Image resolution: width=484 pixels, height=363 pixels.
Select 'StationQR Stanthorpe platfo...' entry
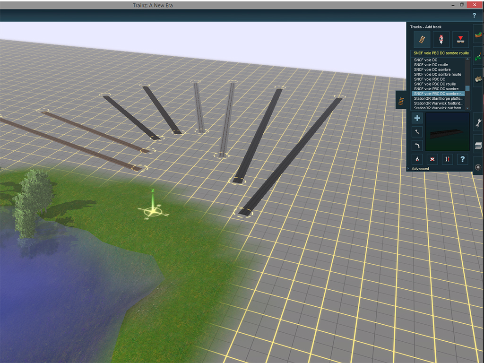439,98
